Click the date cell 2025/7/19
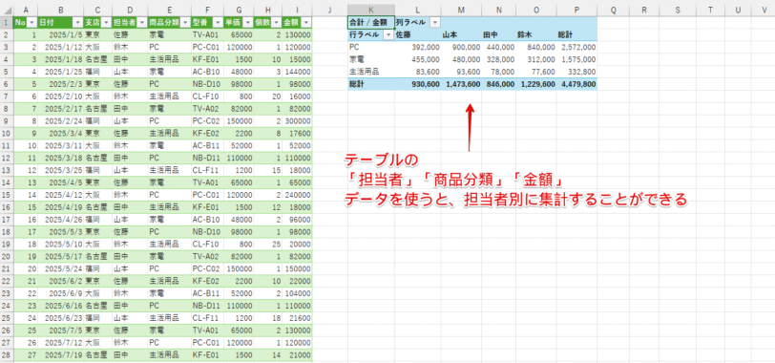 61,354
